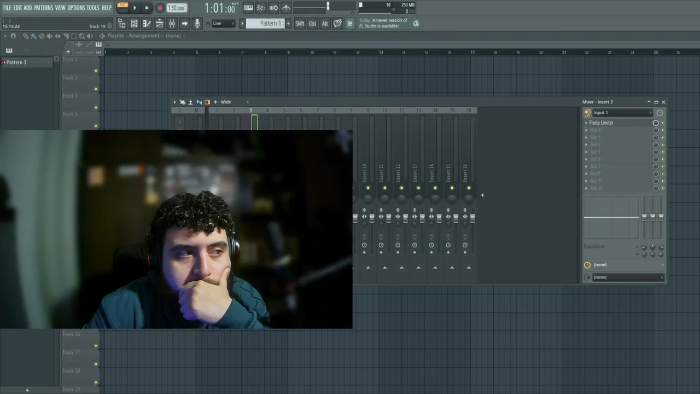Toggle mute light on Insert 13

[x=418, y=188]
